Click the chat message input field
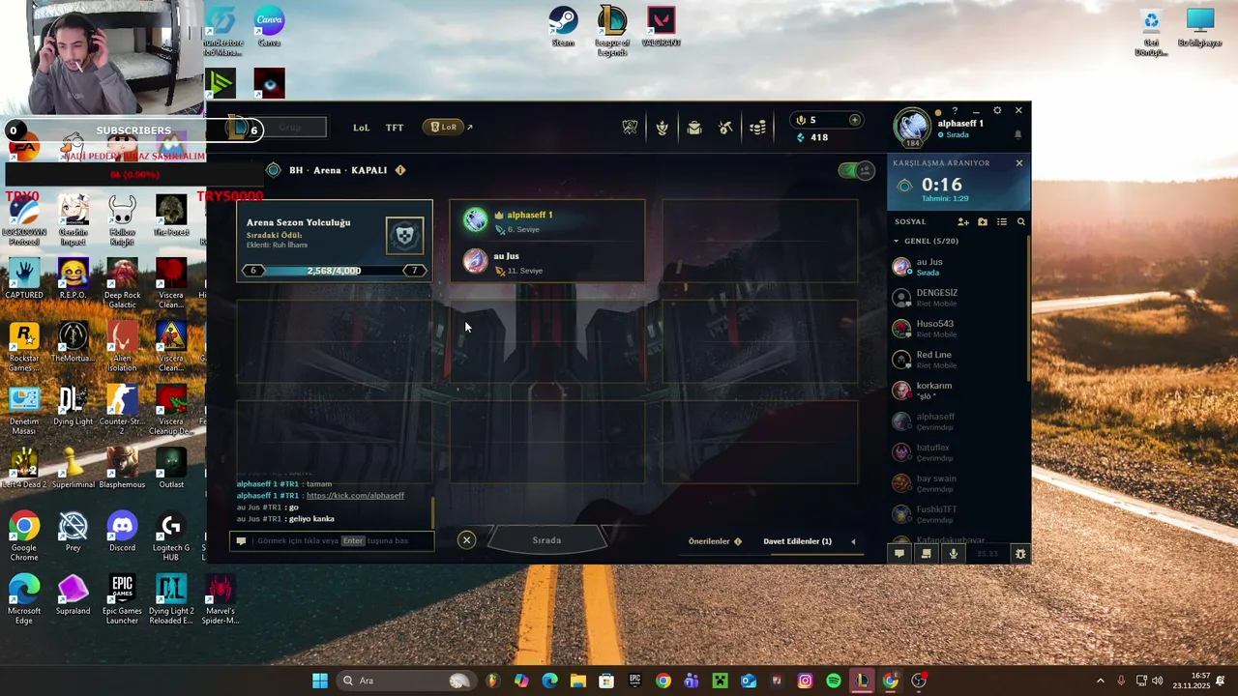This screenshot has width=1238, height=696. coord(332,541)
